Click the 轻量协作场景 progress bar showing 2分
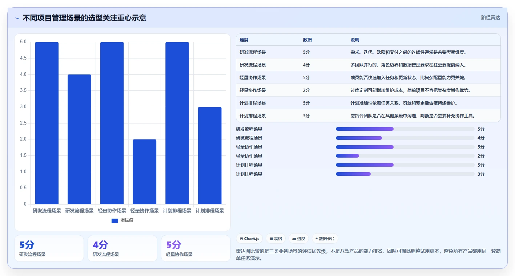Screen dimensions: 515x276 (x=405, y=156)
